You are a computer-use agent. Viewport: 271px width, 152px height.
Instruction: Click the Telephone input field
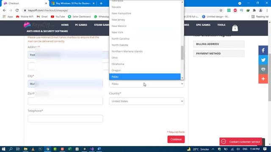click(65, 119)
